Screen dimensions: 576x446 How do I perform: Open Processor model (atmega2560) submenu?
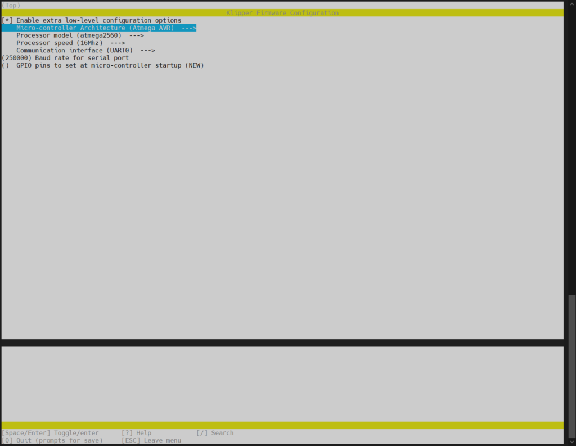pos(80,35)
